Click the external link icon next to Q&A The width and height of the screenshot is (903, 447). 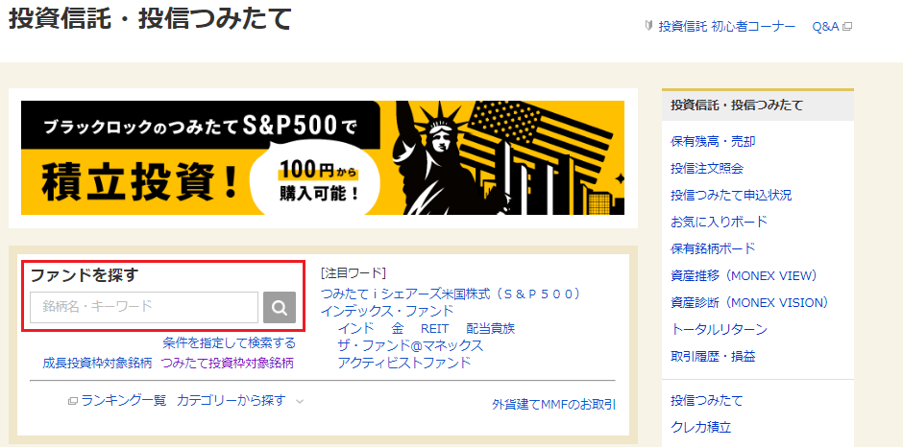(846, 27)
